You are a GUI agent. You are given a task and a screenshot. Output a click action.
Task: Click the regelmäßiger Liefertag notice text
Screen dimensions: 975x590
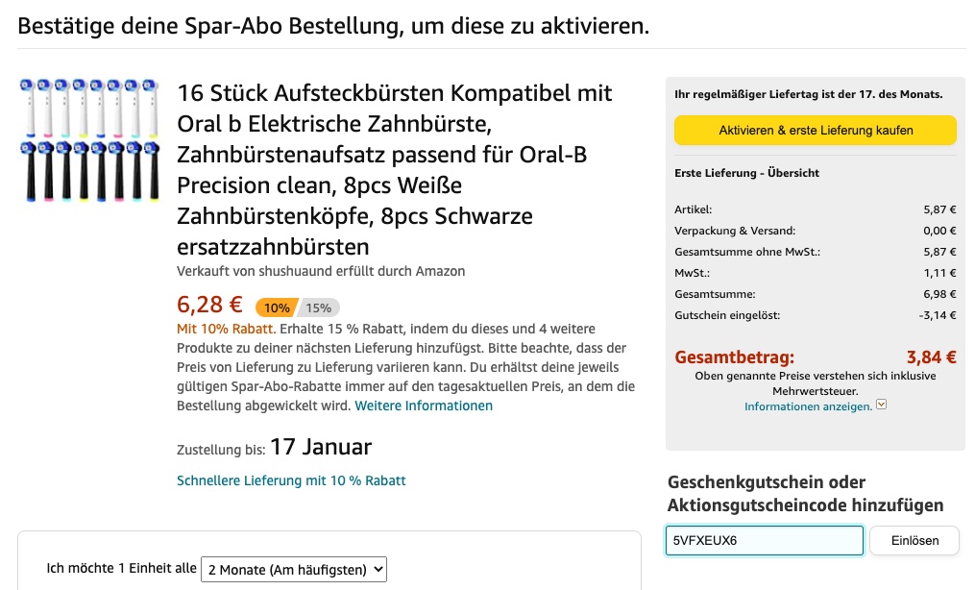click(x=808, y=94)
